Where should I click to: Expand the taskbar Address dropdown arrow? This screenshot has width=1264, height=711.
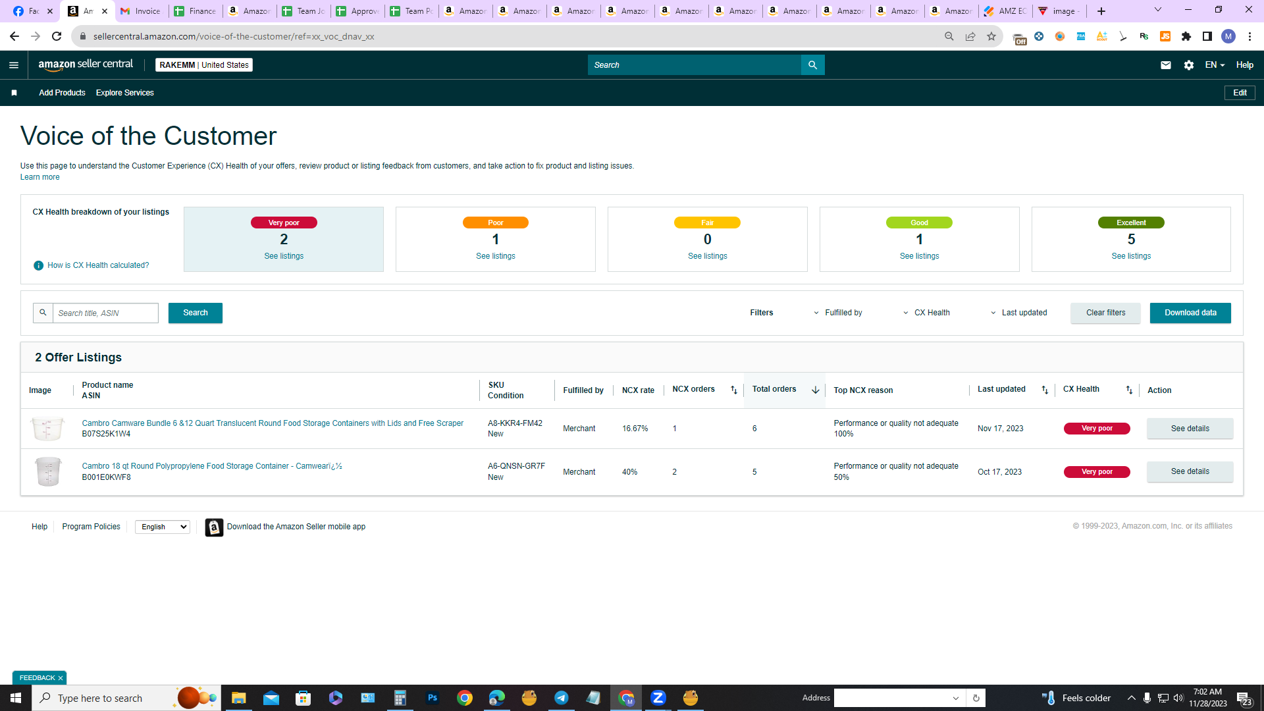(956, 698)
